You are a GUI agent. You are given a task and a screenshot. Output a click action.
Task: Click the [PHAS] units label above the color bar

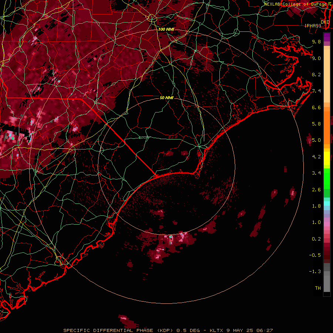click(x=313, y=26)
